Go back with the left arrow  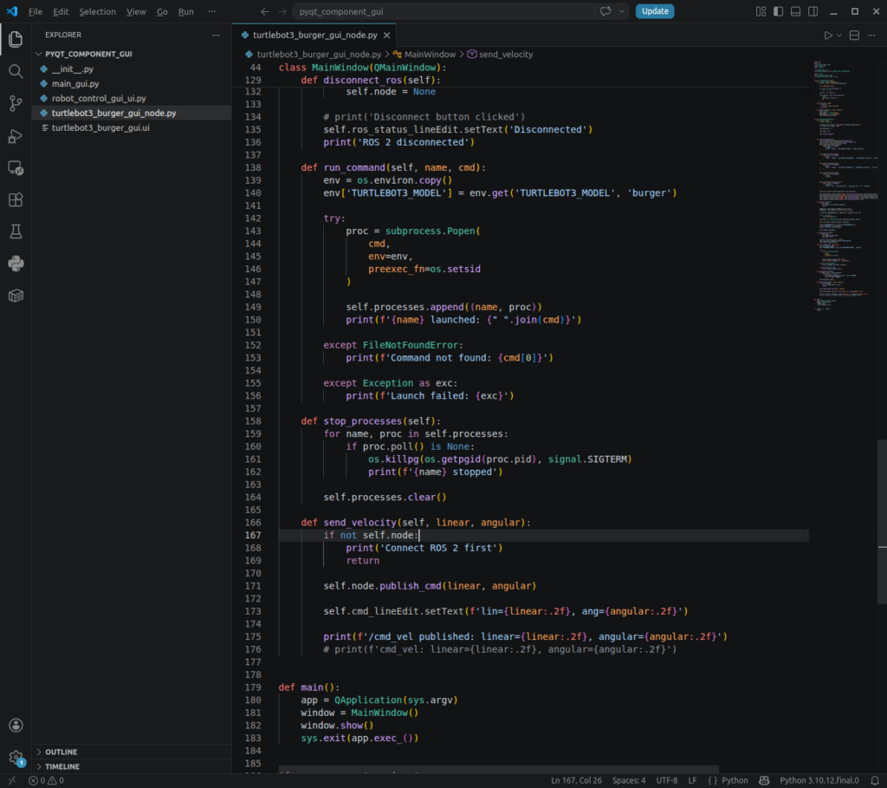265,11
